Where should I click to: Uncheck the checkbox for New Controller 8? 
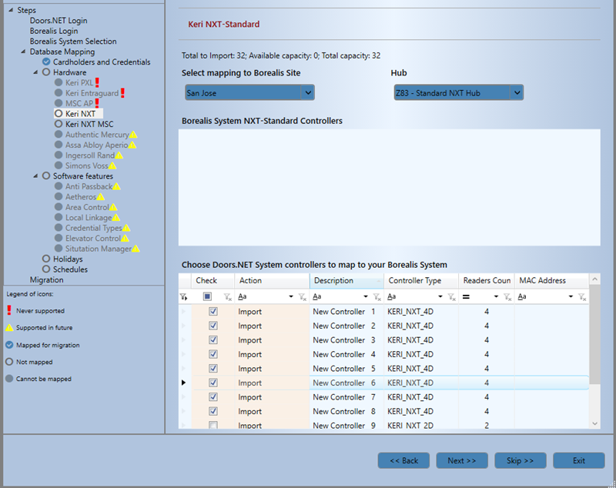pyautogui.click(x=213, y=412)
